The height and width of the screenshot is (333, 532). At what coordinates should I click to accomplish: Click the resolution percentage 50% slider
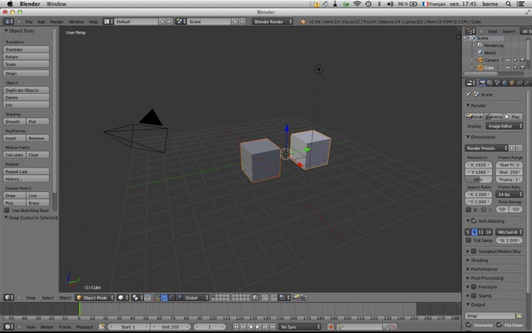pyautogui.click(x=477, y=179)
